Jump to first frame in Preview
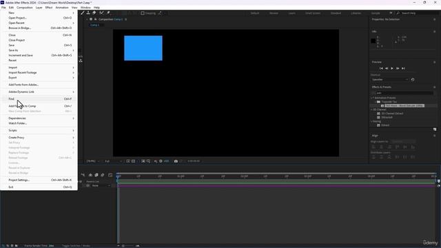This screenshot has width=441, height=248. (x=381, y=68)
